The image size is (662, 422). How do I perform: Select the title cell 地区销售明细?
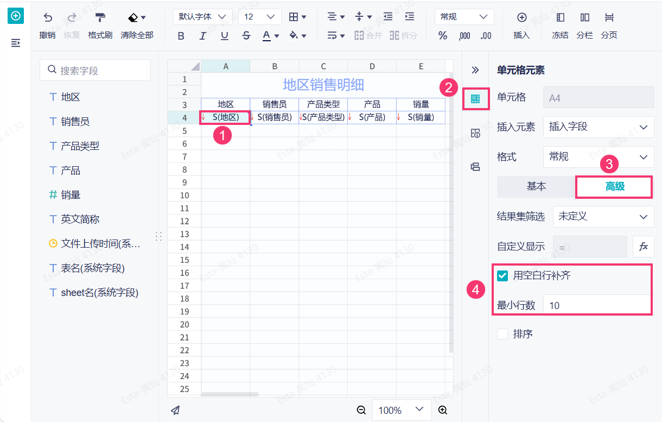click(323, 85)
